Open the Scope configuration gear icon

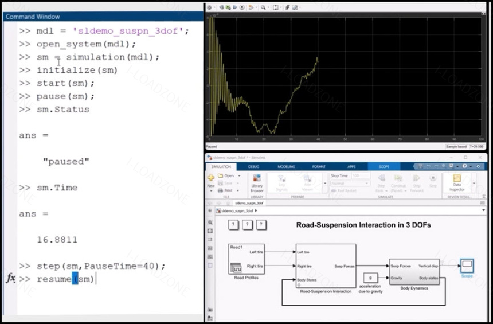(209, 7)
